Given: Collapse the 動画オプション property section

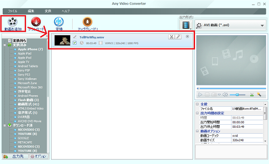Looking at the screenshot, I should tap(197, 131).
